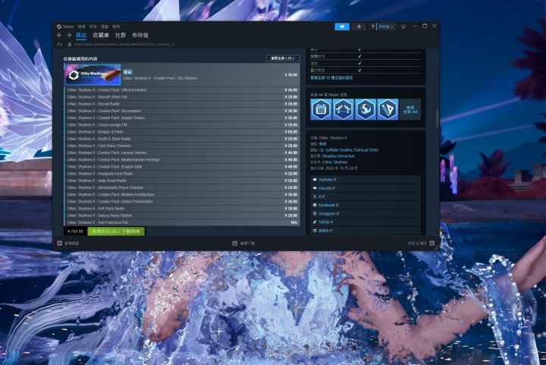
Task: Open the City Stations DLC thumbnail
Action: (93, 74)
